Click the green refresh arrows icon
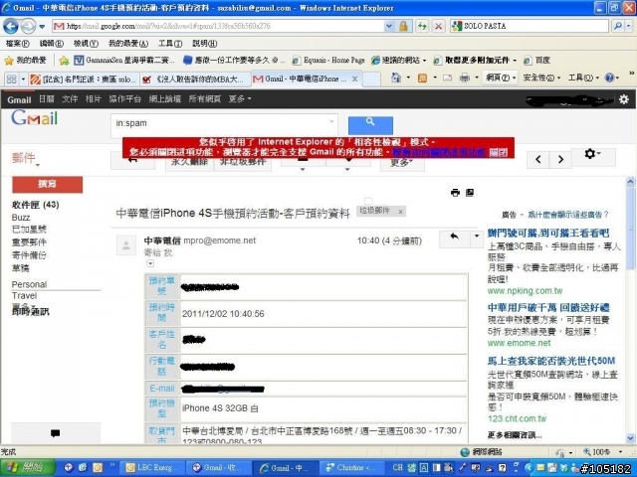 (422, 27)
